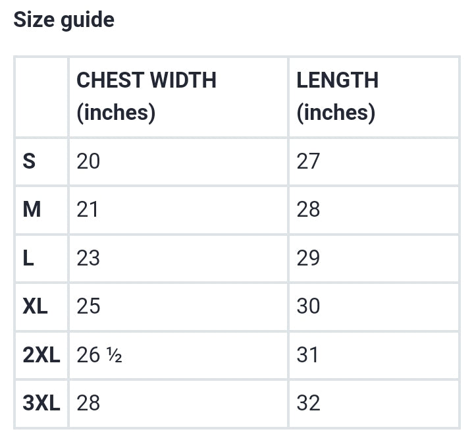Click the 2XL size row label
The image size is (472, 444).
tap(41, 354)
